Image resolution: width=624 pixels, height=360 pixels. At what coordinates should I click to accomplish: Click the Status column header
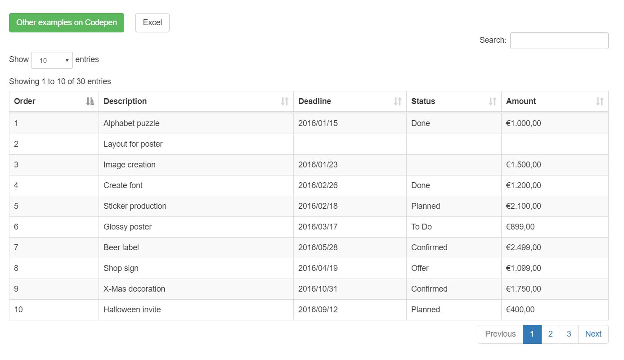tap(423, 101)
